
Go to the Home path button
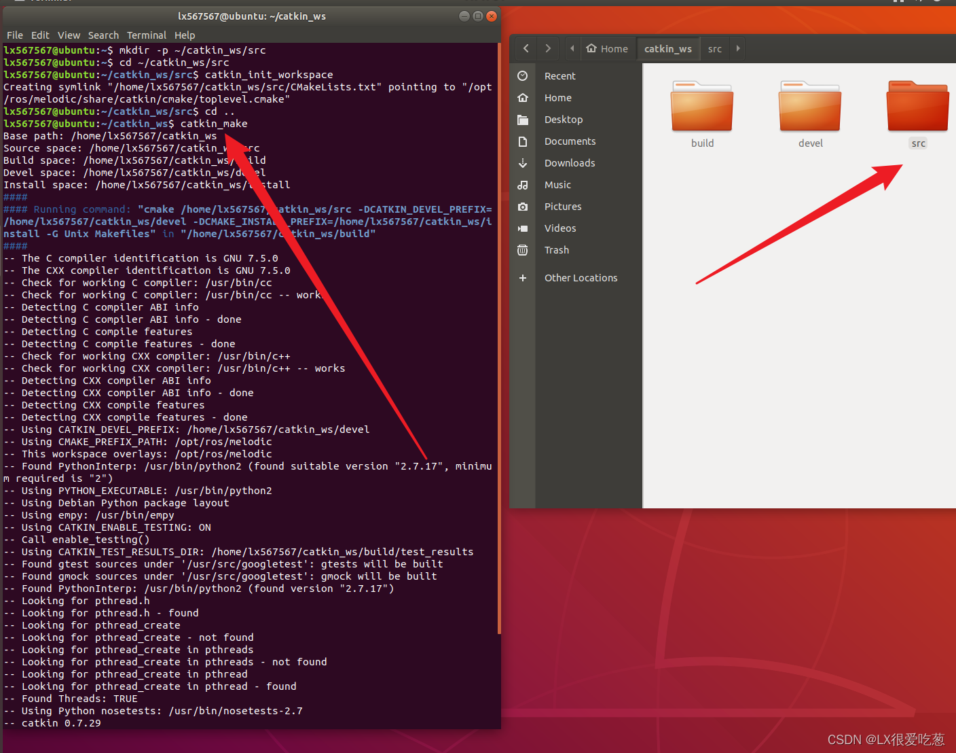coord(608,48)
